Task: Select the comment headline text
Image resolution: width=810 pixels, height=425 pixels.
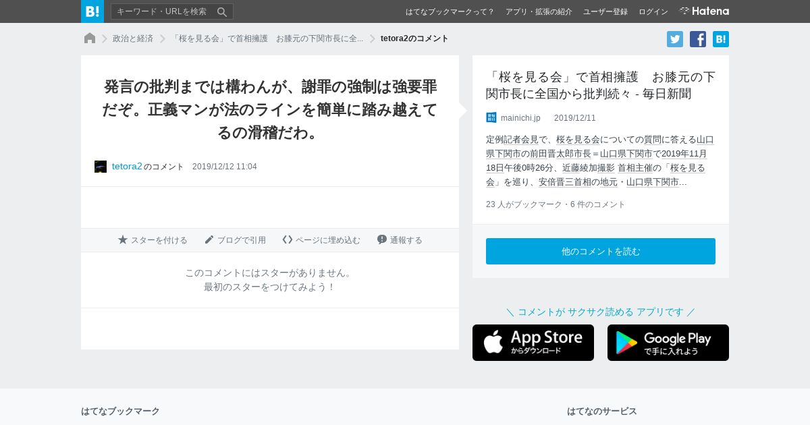Action: (270, 109)
